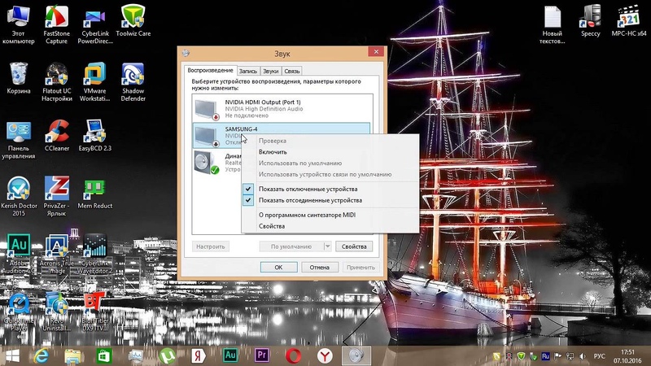This screenshot has height=366, width=651.
Task: Open Этот компьютер desktop icon
Action: (x=18, y=25)
